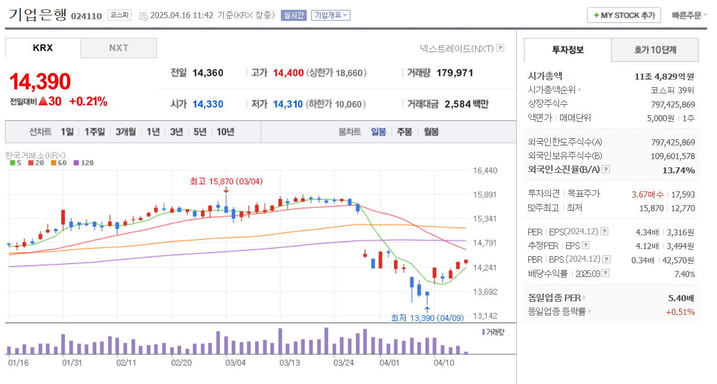This screenshot has height=384, width=717.
Task: Click the help icon next to 배당수익률 2025.03
Action: click(606, 273)
